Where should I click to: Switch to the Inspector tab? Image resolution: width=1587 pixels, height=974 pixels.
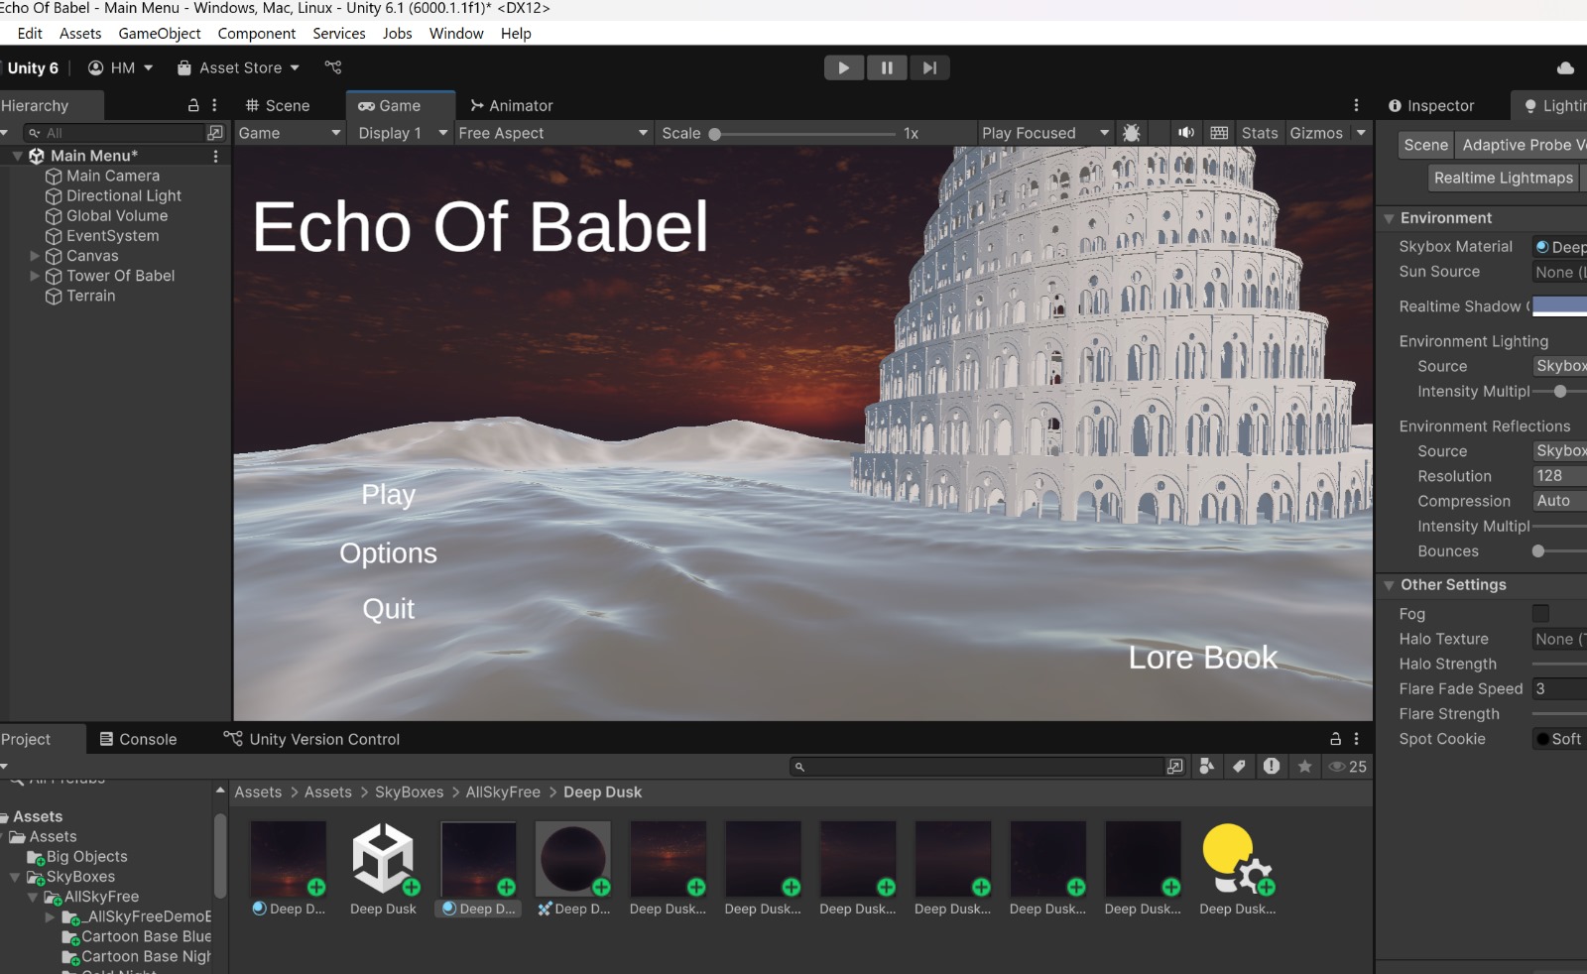pos(1431,105)
